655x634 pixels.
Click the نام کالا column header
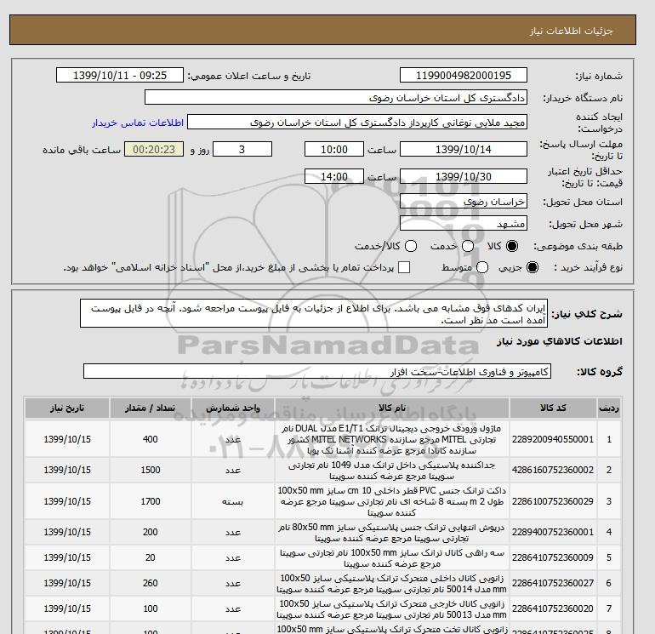[392, 408]
